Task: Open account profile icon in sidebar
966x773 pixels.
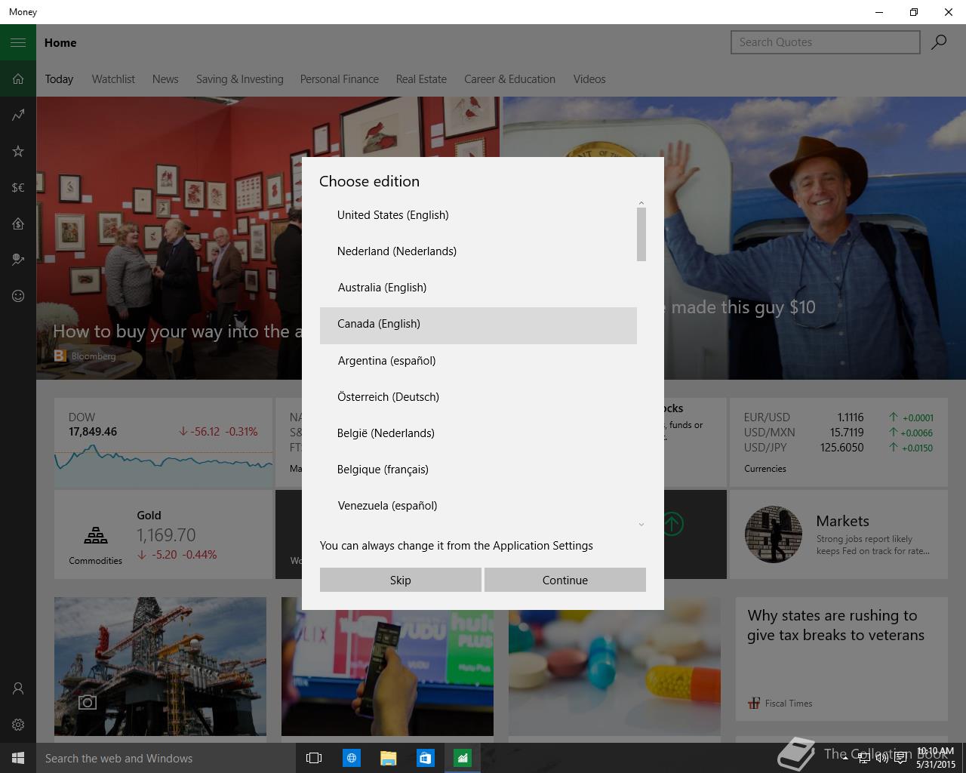Action: pos(18,688)
